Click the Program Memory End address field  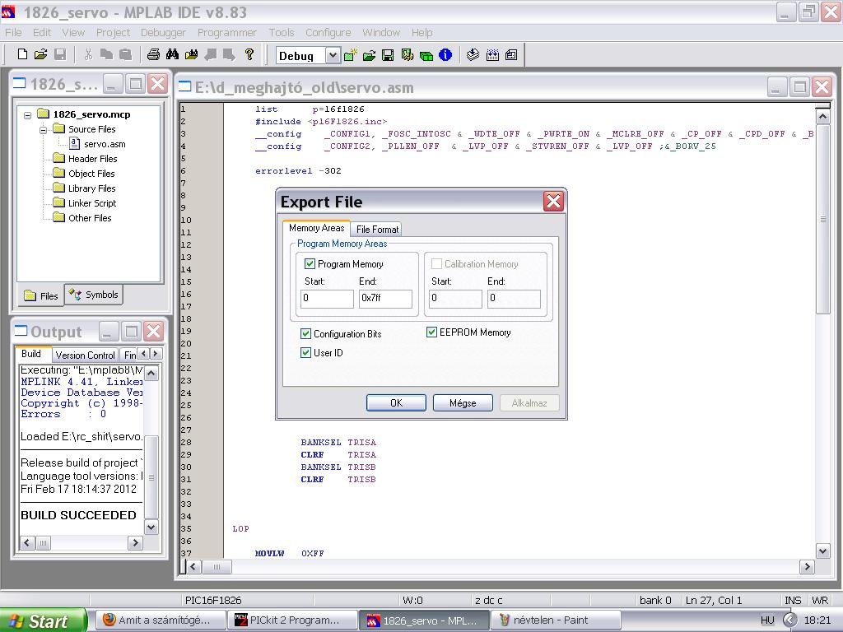pyautogui.click(x=384, y=298)
